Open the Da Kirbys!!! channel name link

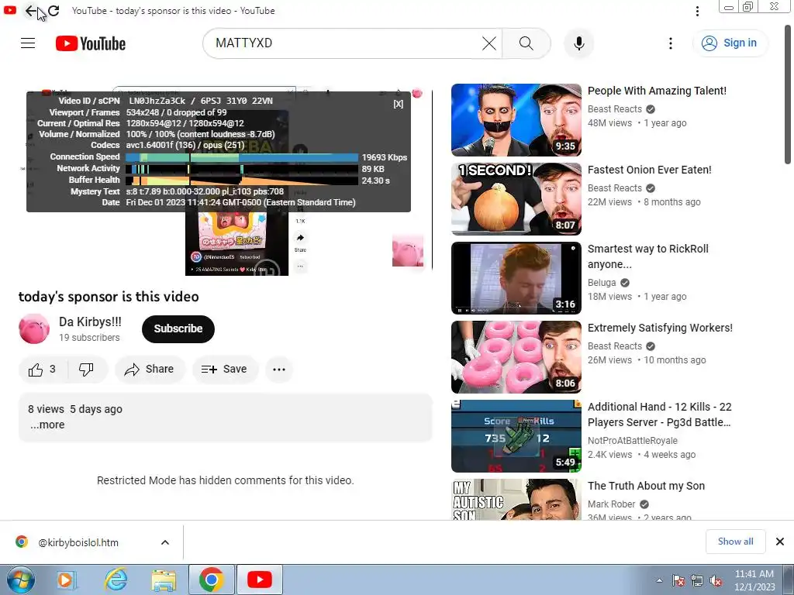[x=90, y=322]
